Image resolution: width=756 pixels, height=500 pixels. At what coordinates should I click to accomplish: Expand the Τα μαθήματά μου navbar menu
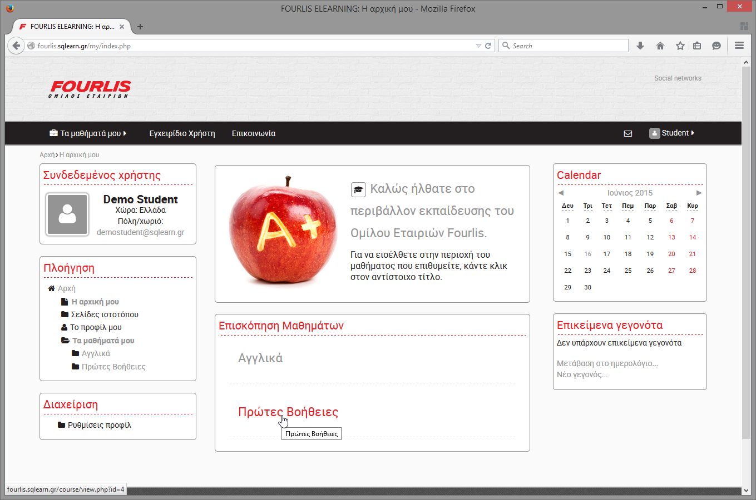pyautogui.click(x=88, y=133)
